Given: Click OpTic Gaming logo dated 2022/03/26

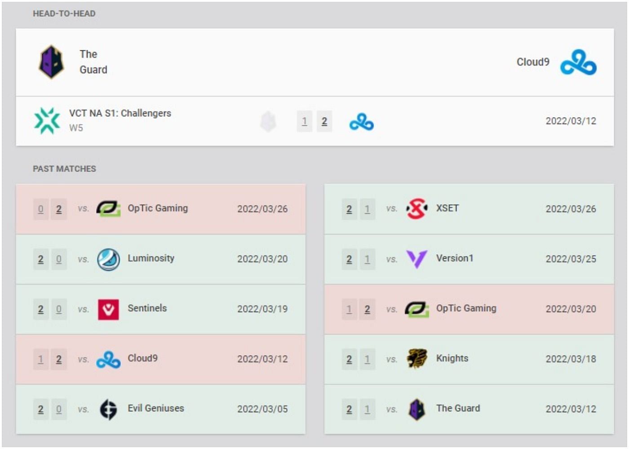Looking at the screenshot, I should point(108,209).
